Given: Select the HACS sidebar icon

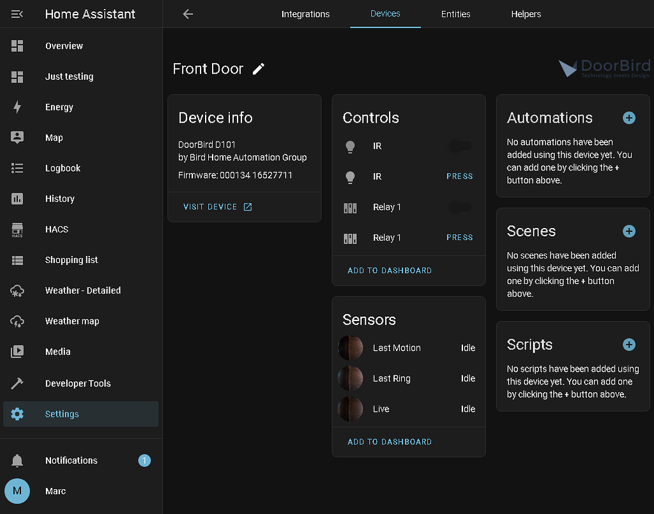Looking at the screenshot, I should coord(17,229).
